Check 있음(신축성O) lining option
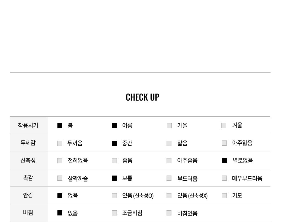This screenshot has width=284, height=222. coord(114,195)
